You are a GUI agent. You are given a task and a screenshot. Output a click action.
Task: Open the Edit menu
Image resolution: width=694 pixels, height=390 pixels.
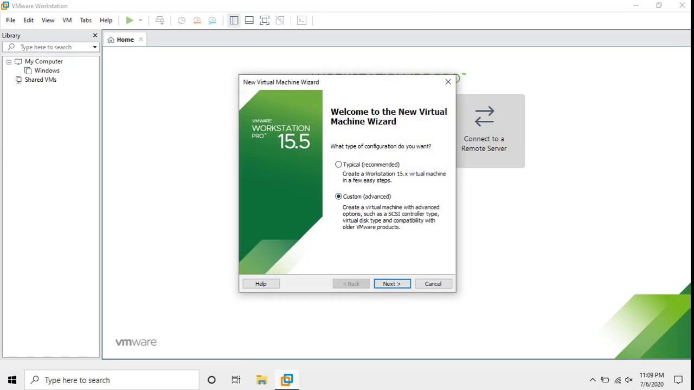[28, 20]
